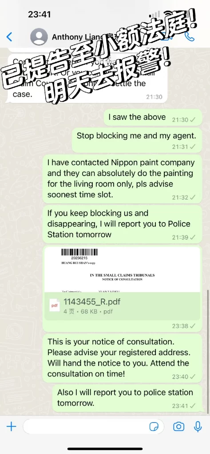The image size is (210, 454).
Task: Tap the back arrow to leave chat
Action: coord(9,37)
